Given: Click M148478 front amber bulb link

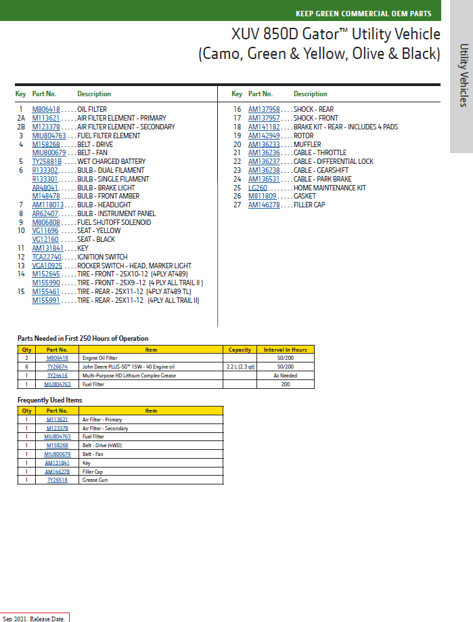Looking at the screenshot, I should 46,196.
